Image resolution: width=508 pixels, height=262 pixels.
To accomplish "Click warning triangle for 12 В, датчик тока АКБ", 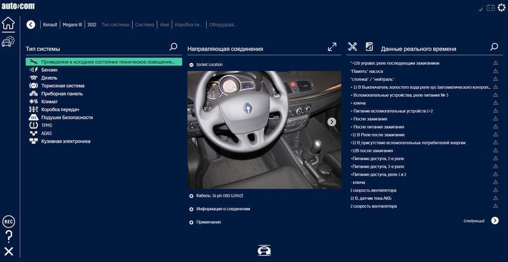I will pos(495,198).
